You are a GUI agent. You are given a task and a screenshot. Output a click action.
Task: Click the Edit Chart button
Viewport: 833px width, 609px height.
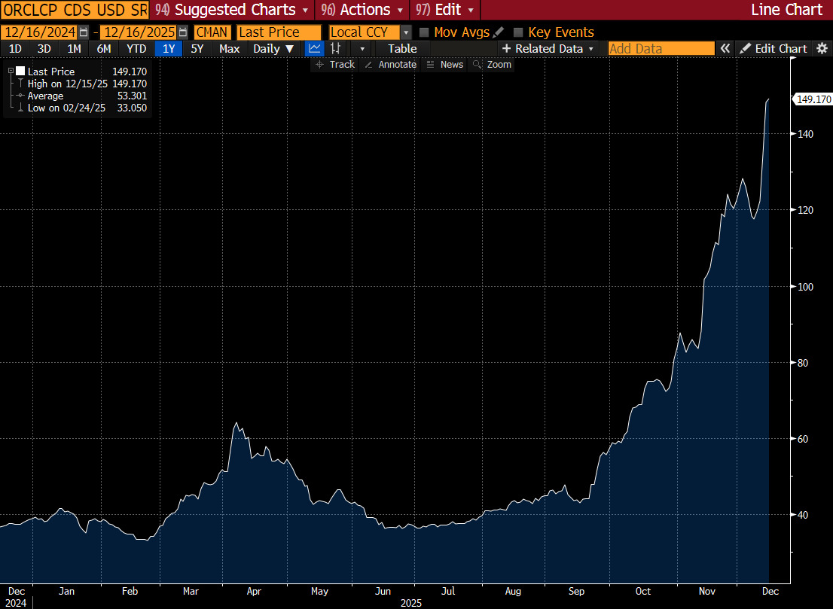pos(773,48)
